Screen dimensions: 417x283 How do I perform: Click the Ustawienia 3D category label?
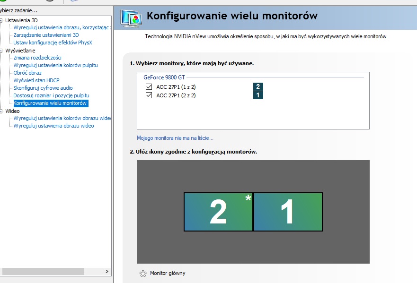(21, 20)
